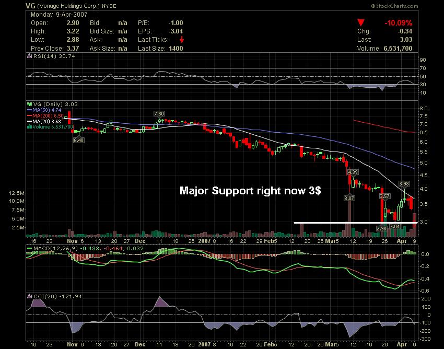Screen dimensions: 444x349
Task: Click the Open value 2.90
Action: [73, 23]
